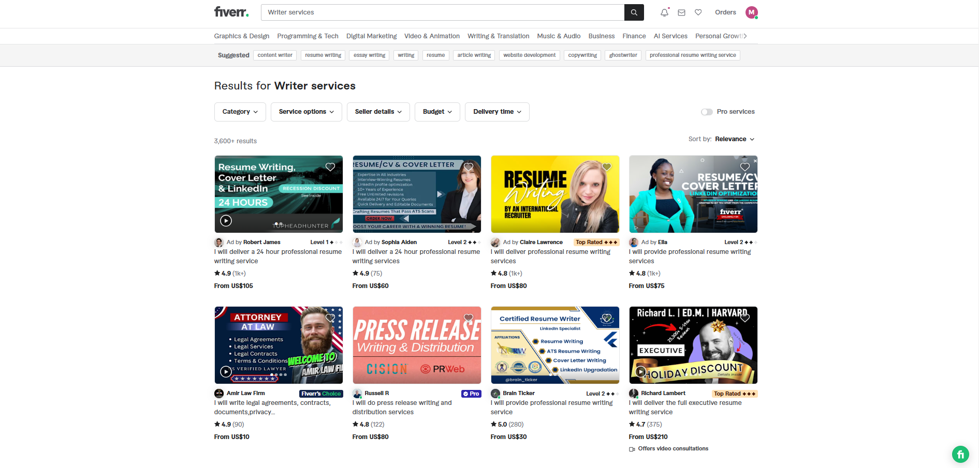Open Russell R's press release gig title

point(402,407)
